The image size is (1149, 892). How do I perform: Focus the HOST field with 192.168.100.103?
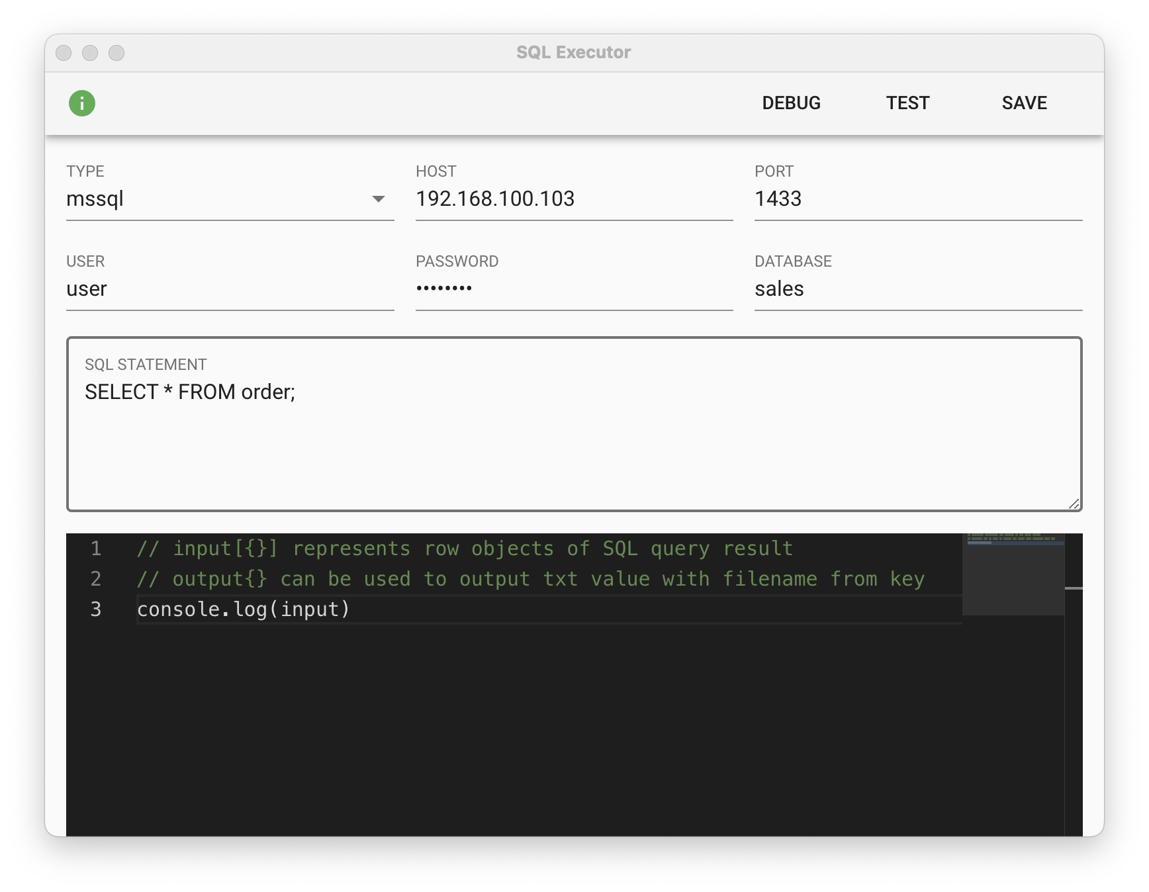(573, 199)
